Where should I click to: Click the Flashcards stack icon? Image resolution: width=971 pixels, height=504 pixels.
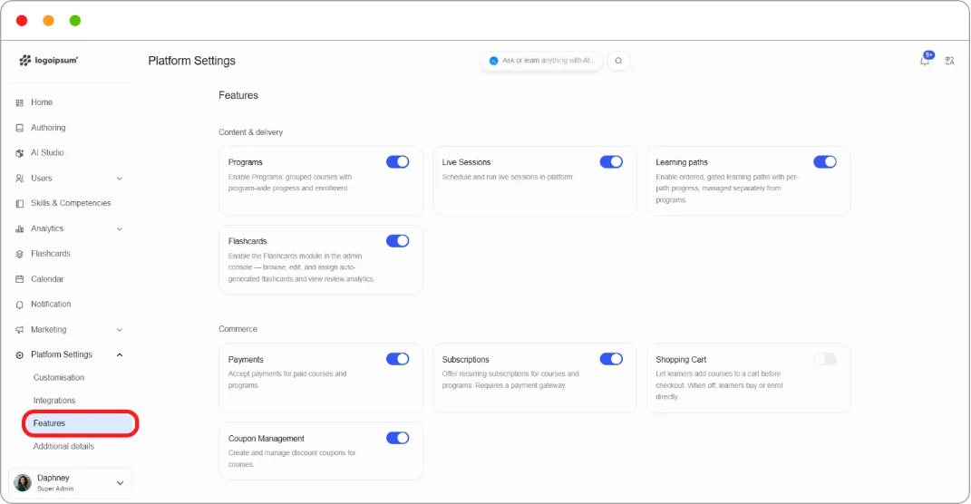point(20,254)
